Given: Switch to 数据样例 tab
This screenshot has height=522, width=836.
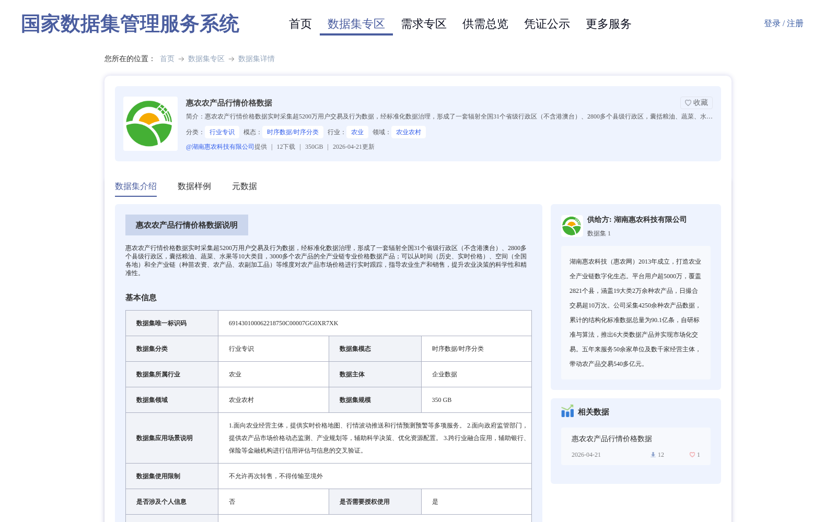Looking at the screenshot, I should 194,186.
